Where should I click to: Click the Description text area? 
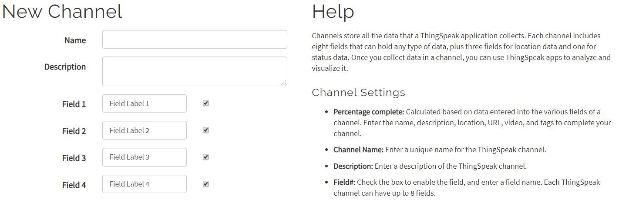click(x=195, y=71)
